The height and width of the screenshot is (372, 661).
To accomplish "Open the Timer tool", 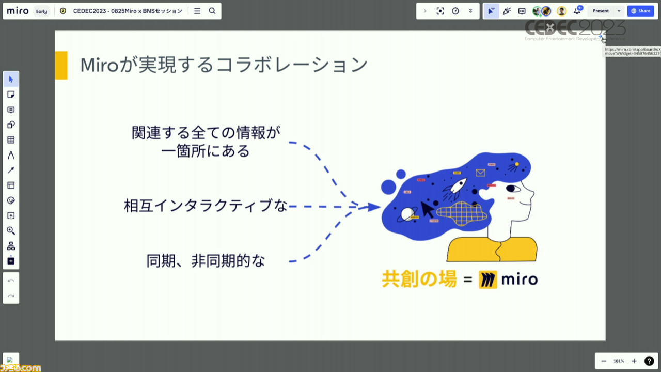I will 455,11.
